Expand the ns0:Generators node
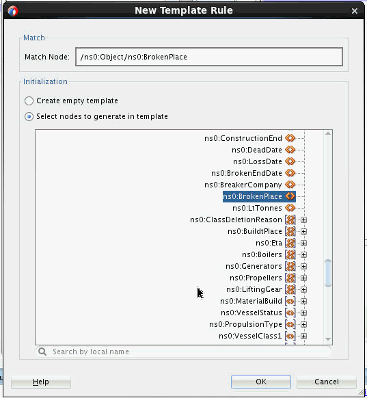 click(x=303, y=266)
